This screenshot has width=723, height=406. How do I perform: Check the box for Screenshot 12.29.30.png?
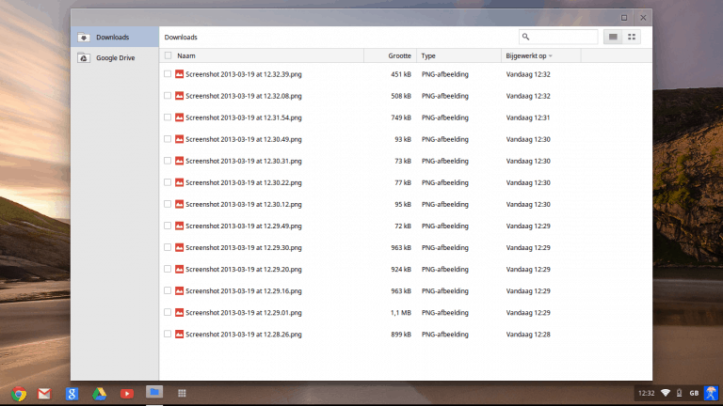(168, 247)
